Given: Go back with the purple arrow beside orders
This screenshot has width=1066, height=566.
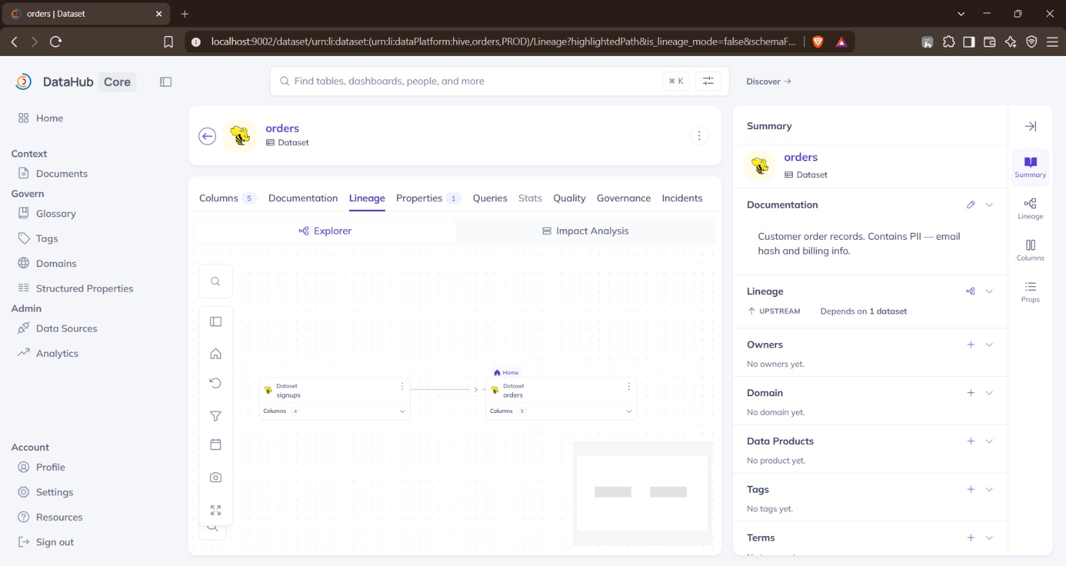Looking at the screenshot, I should [x=207, y=136].
